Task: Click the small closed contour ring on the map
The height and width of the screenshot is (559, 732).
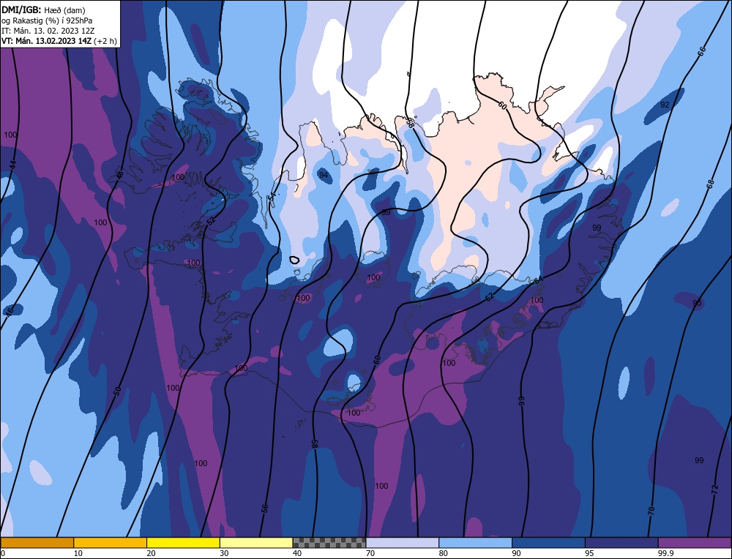Action: [294, 260]
